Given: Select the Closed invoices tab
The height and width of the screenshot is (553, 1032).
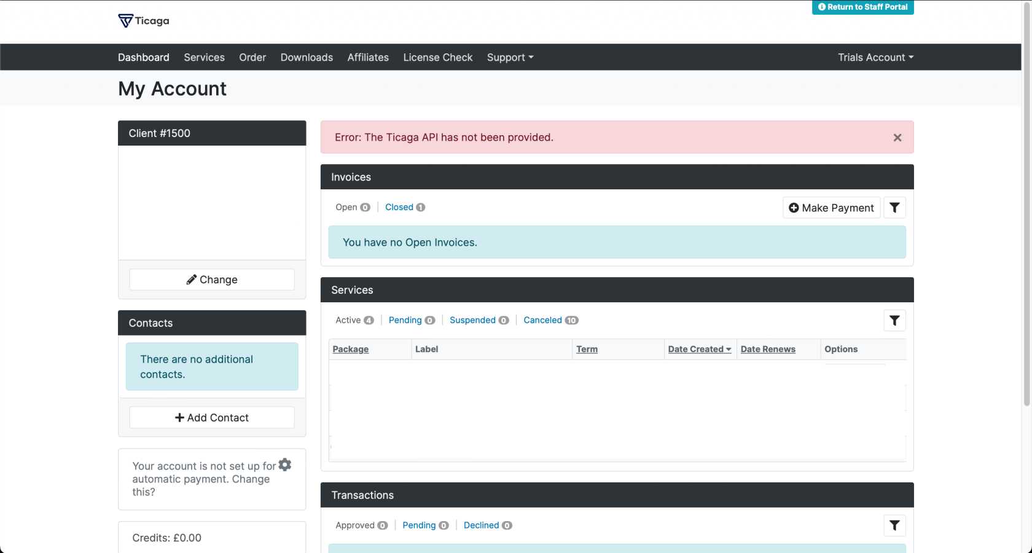Looking at the screenshot, I should click(405, 207).
